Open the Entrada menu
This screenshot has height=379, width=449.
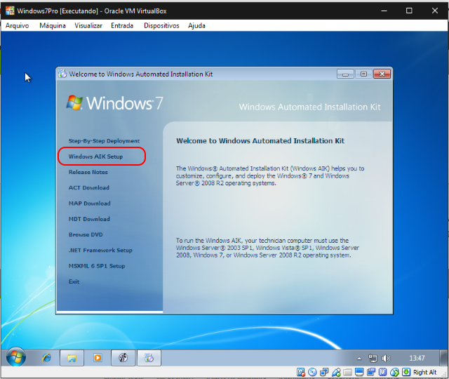pos(122,25)
